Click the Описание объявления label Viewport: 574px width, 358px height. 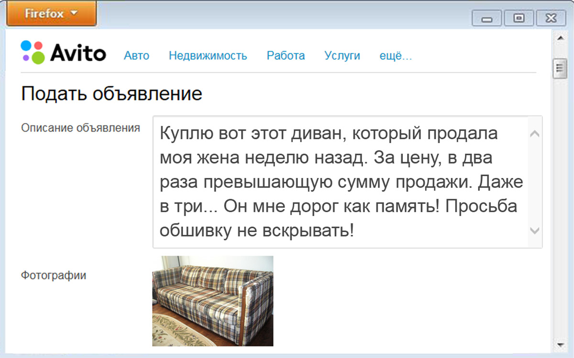(81, 128)
